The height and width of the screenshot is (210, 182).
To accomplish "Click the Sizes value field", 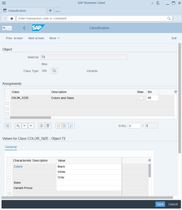I will click(x=89, y=183).
